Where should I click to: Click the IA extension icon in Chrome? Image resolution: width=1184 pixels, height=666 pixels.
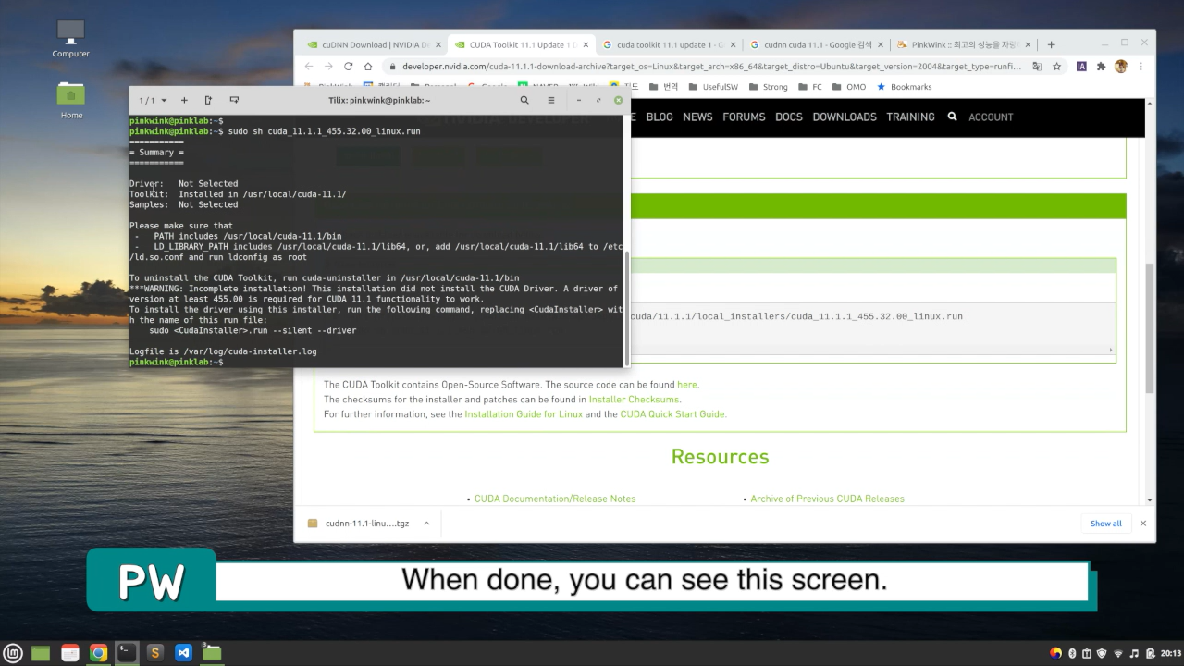(1081, 67)
